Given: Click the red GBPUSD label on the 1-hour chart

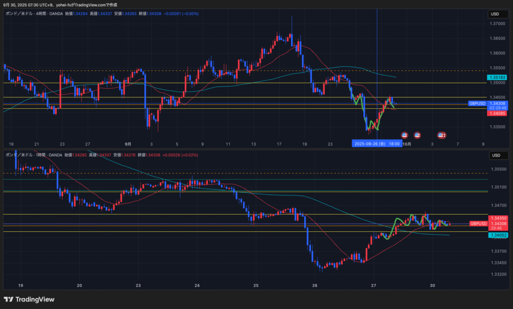Looking at the screenshot, I should [478, 223].
